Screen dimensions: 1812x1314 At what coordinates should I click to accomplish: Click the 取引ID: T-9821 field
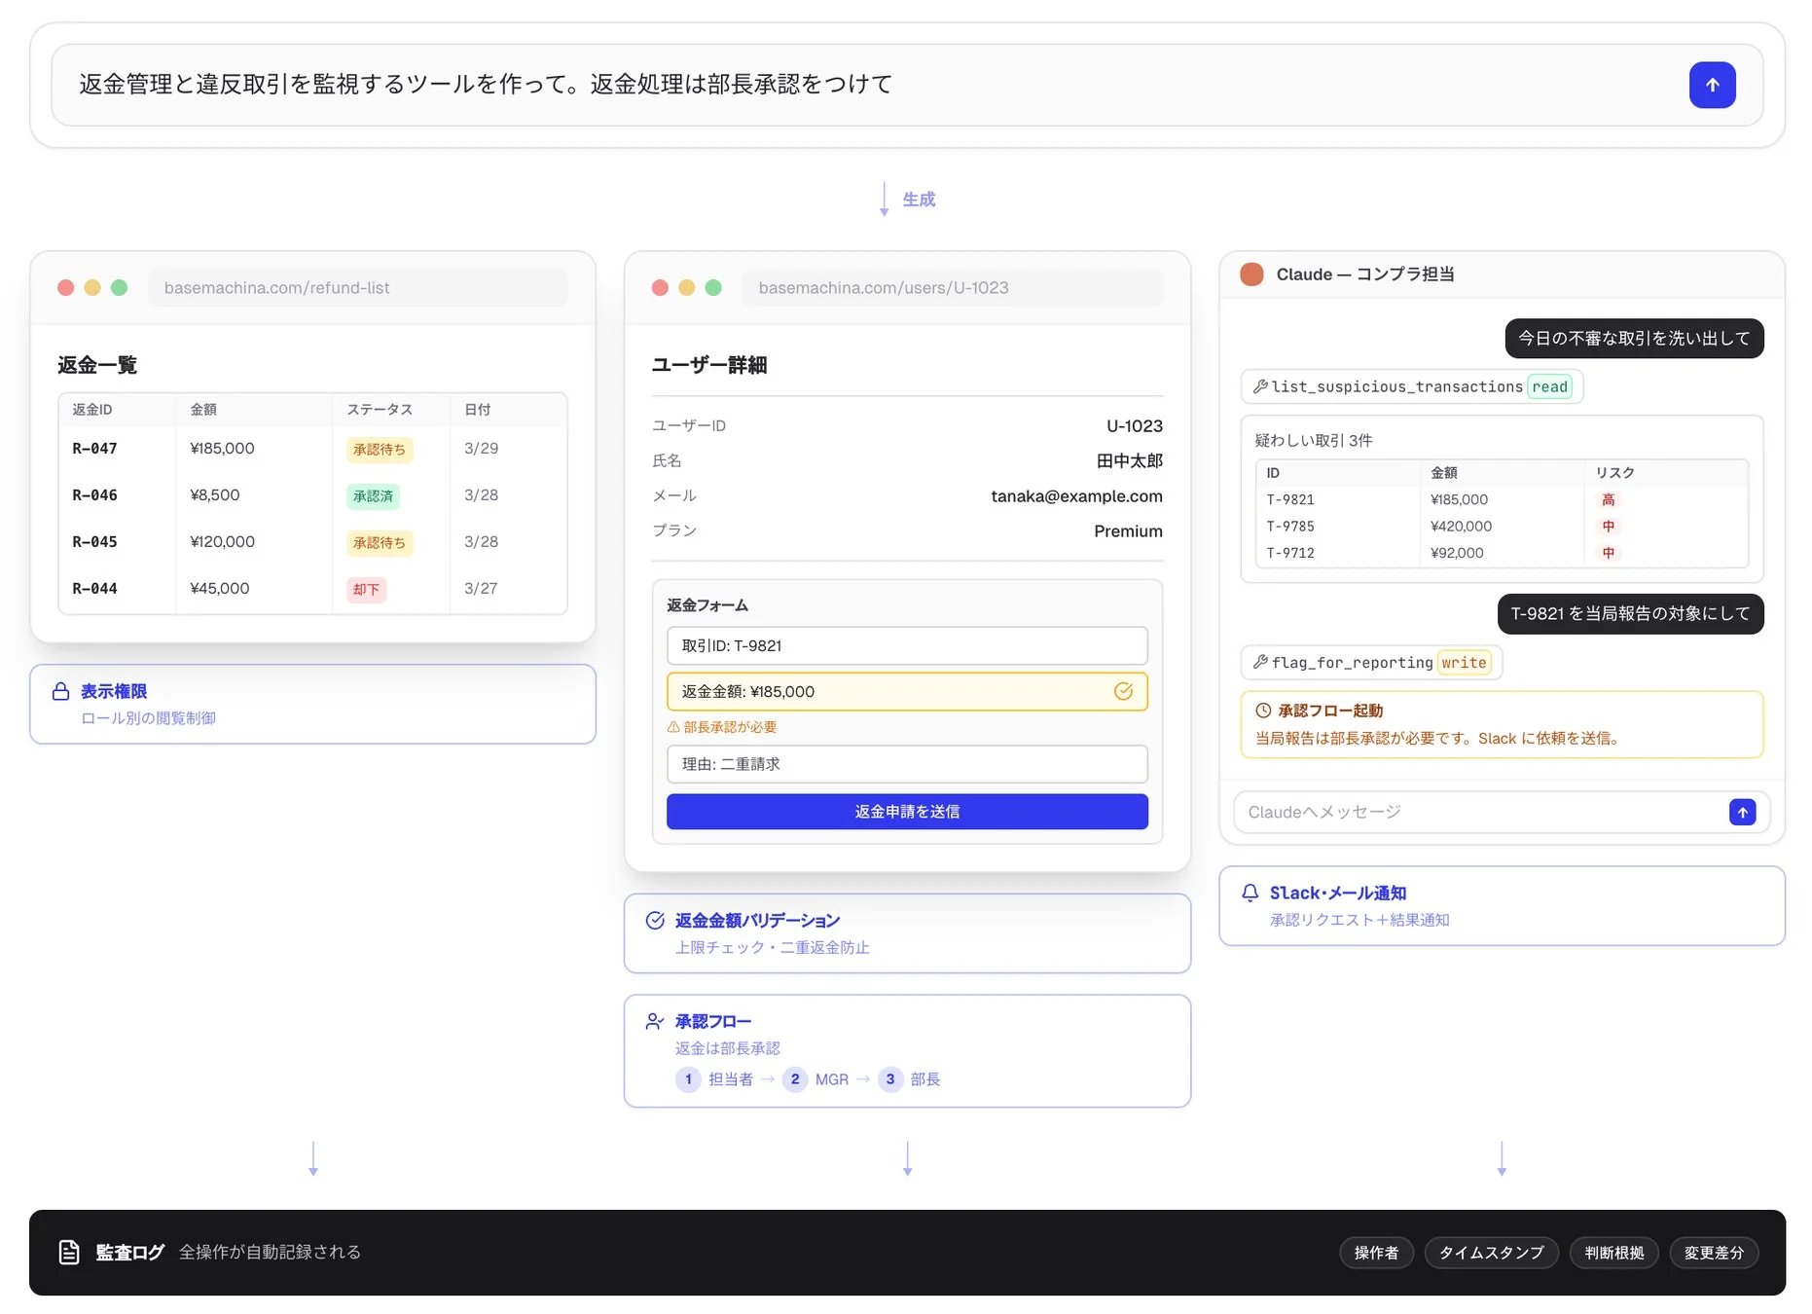click(907, 645)
